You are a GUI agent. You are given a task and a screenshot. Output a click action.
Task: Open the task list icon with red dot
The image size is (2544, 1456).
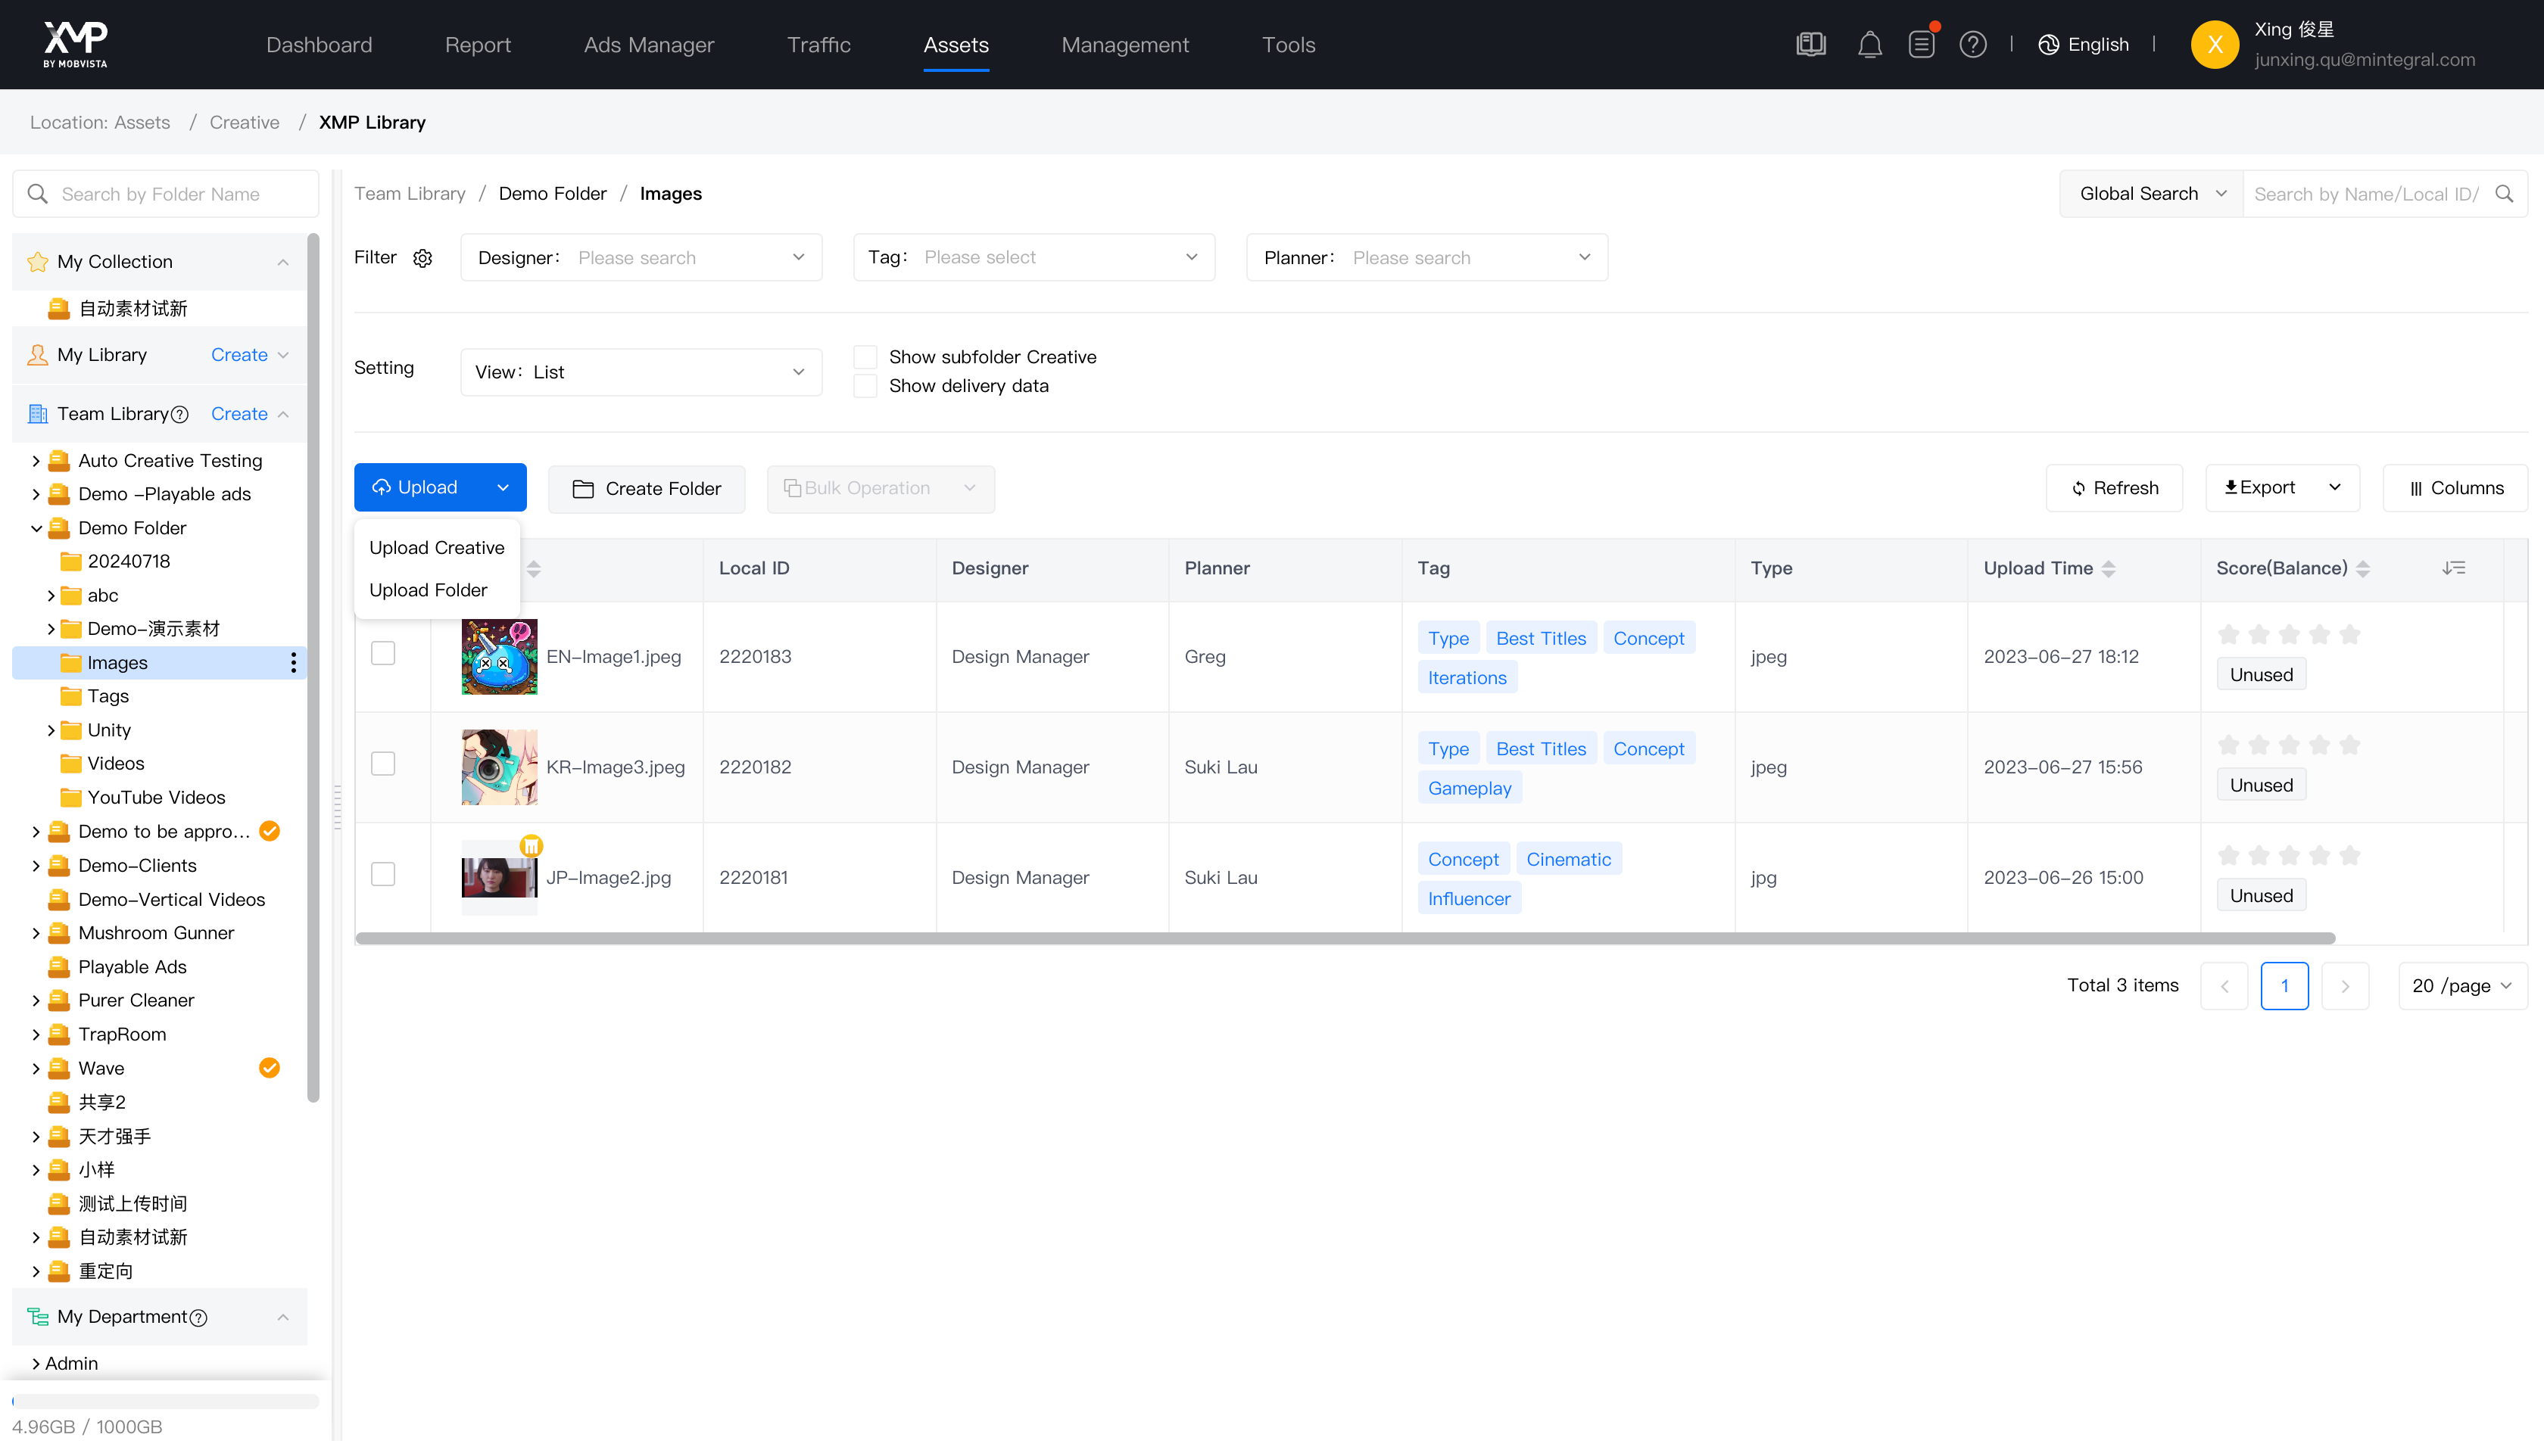pyautogui.click(x=1921, y=45)
